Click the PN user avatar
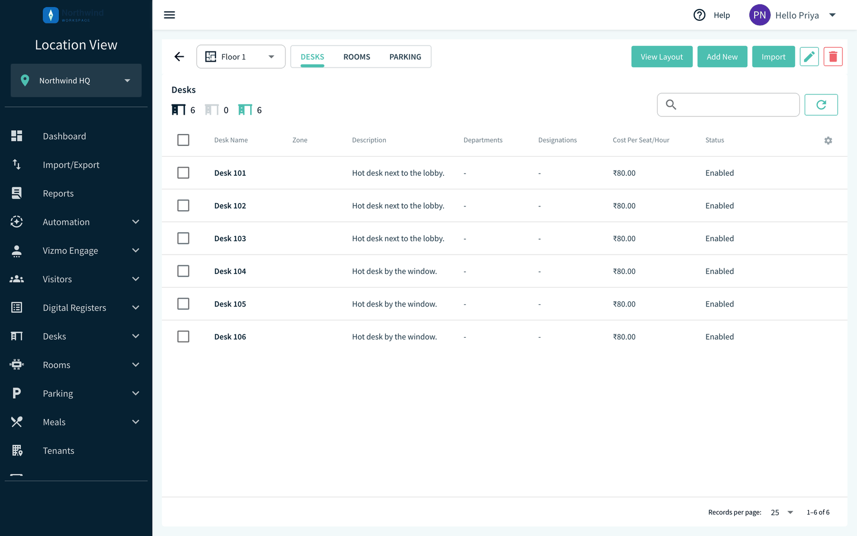 pyautogui.click(x=760, y=15)
